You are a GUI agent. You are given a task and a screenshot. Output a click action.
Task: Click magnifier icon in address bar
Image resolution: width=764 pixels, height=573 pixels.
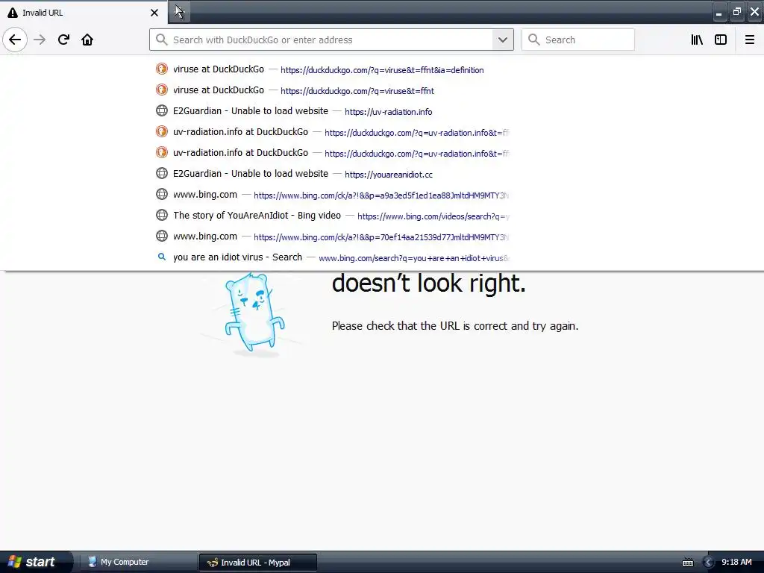pos(161,40)
